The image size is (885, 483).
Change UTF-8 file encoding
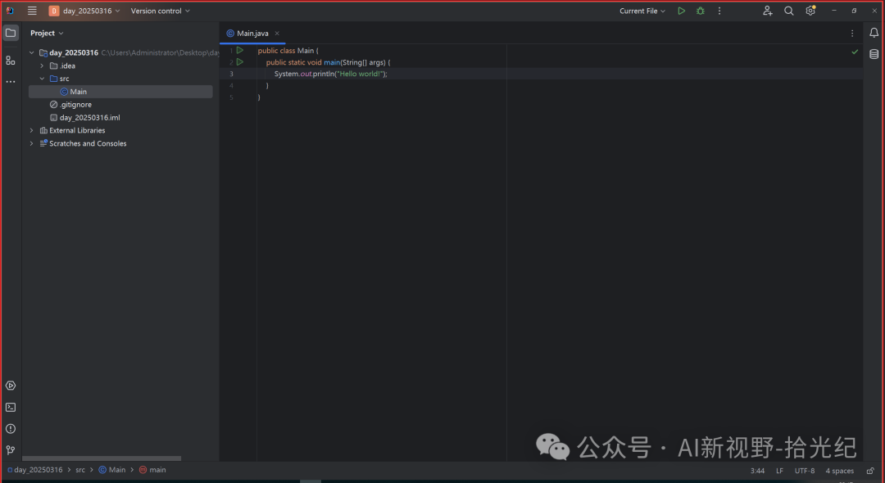pyautogui.click(x=805, y=471)
